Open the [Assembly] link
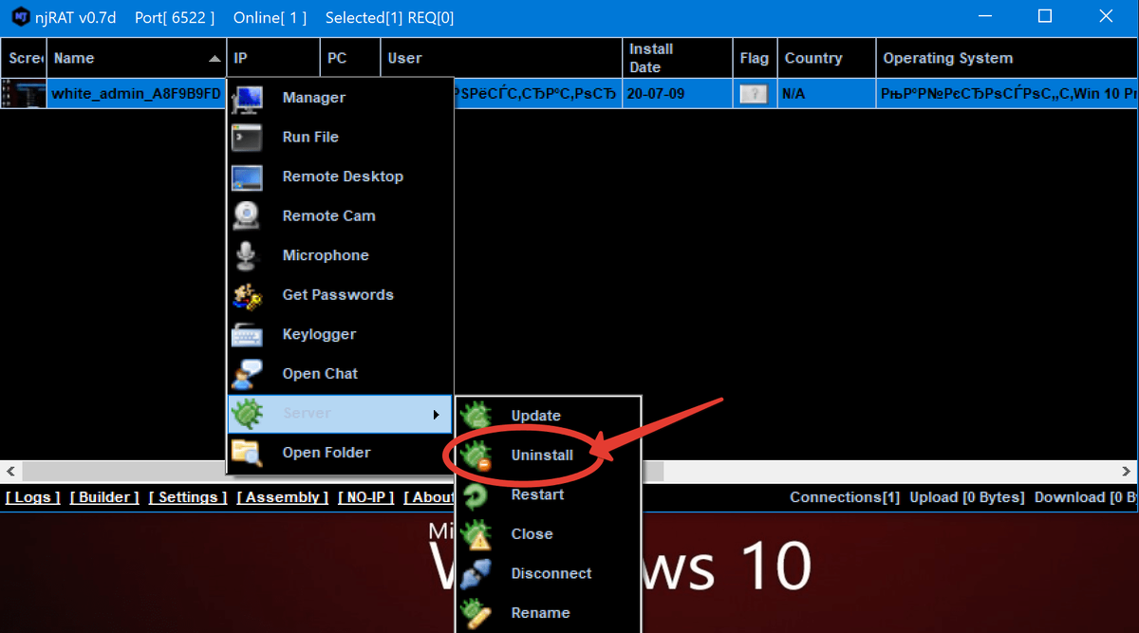The width and height of the screenshot is (1139, 633). click(x=283, y=497)
